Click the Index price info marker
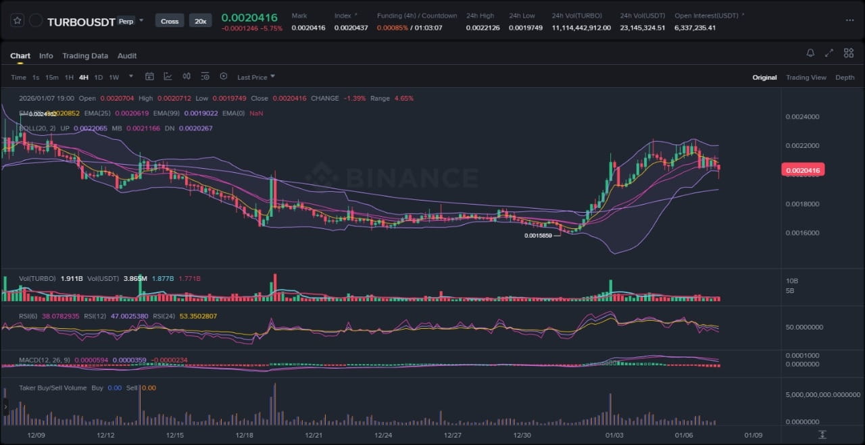The image size is (865, 445). point(356,14)
